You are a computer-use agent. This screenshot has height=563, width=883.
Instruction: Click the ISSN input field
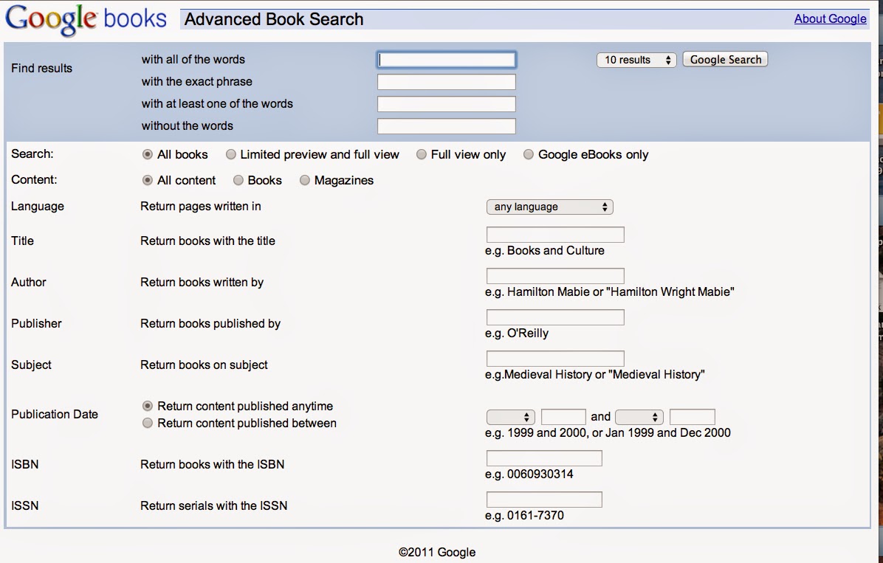(x=544, y=500)
